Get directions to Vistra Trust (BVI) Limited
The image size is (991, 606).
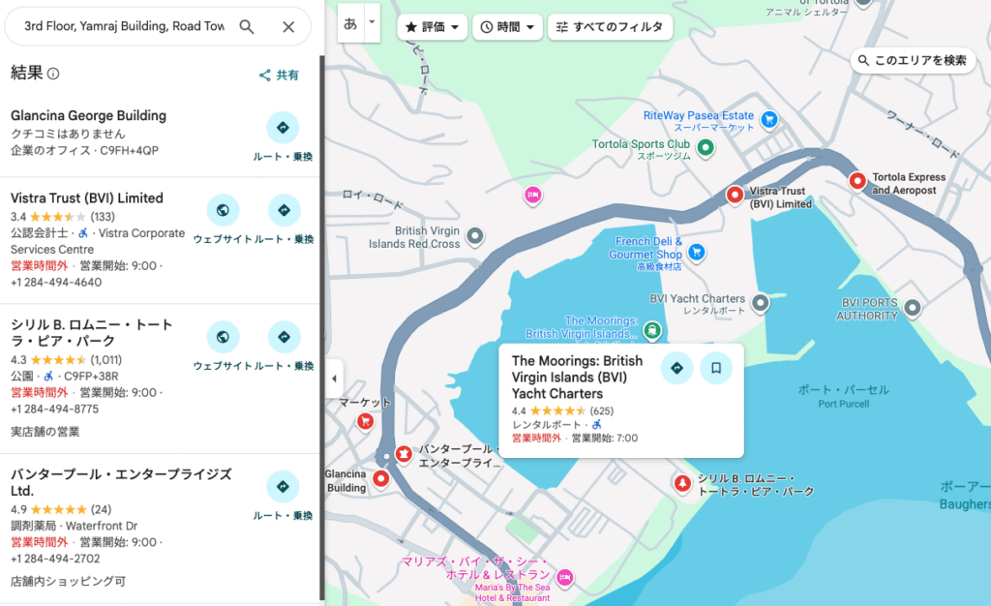point(284,210)
